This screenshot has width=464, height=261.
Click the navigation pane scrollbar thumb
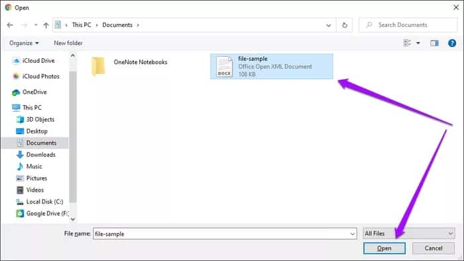[x=73, y=137]
